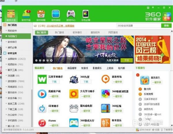Viewport: 173px width, 134px height.
Task: Click the search input field
Action: [x=139, y=25]
